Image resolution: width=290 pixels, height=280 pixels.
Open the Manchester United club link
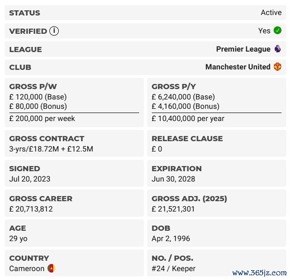(237, 67)
